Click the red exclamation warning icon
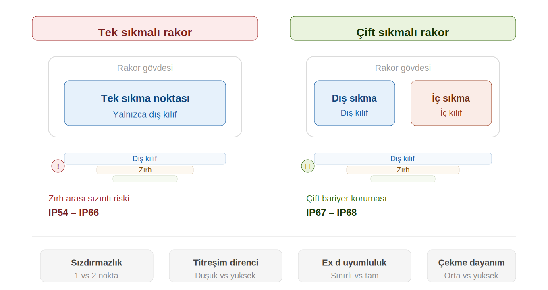The width and height of the screenshot is (548, 290). click(58, 166)
